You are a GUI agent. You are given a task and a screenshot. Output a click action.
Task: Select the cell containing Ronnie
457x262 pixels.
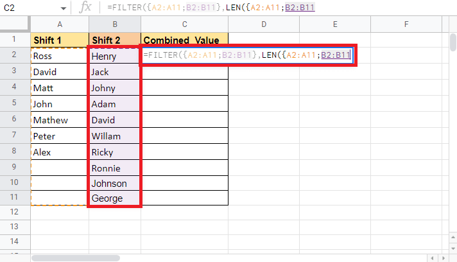click(x=115, y=168)
